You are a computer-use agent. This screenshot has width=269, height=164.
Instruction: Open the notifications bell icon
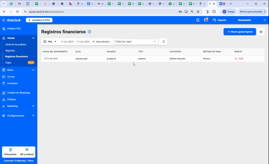tap(198, 20)
